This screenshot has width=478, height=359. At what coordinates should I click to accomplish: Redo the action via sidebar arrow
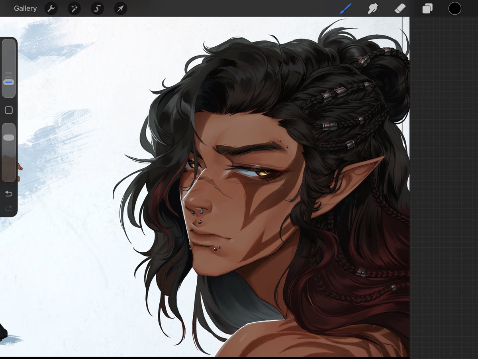[x=9, y=208]
